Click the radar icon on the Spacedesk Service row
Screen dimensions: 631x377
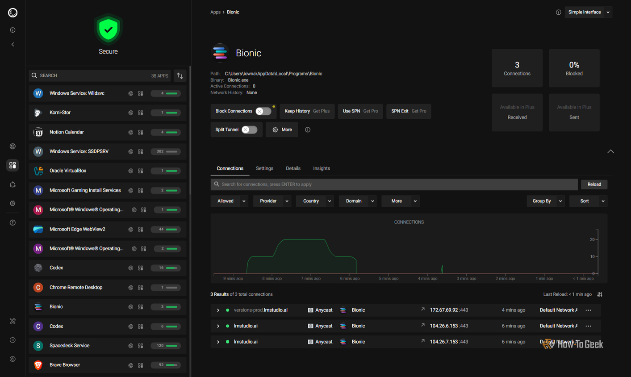[x=131, y=346]
